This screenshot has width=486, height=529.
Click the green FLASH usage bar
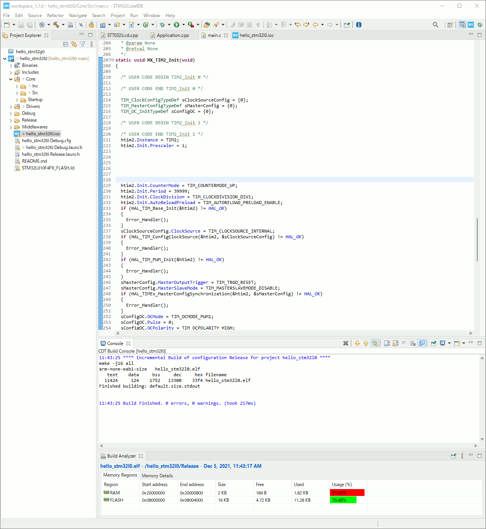tap(343, 500)
